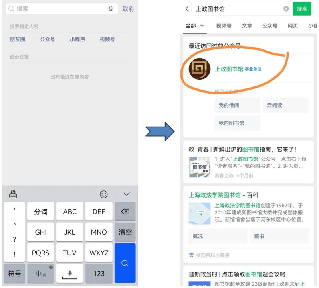Tap the MNO key

tap(99, 232)
